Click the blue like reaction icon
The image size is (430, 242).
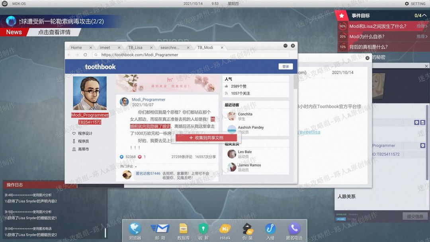click(122, 157)
